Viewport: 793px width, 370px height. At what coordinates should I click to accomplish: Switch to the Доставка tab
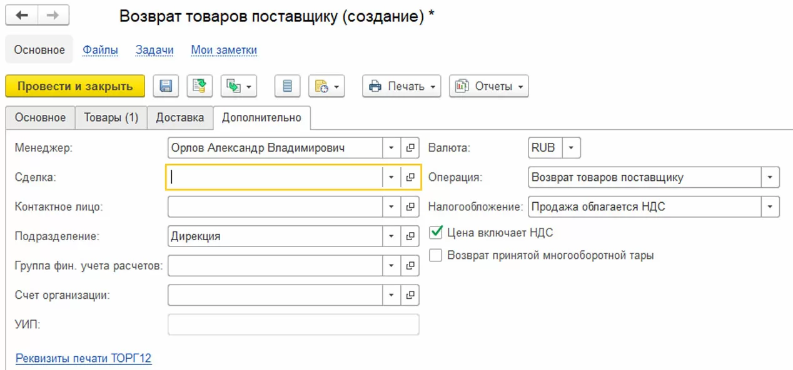(x=180, y=117)
